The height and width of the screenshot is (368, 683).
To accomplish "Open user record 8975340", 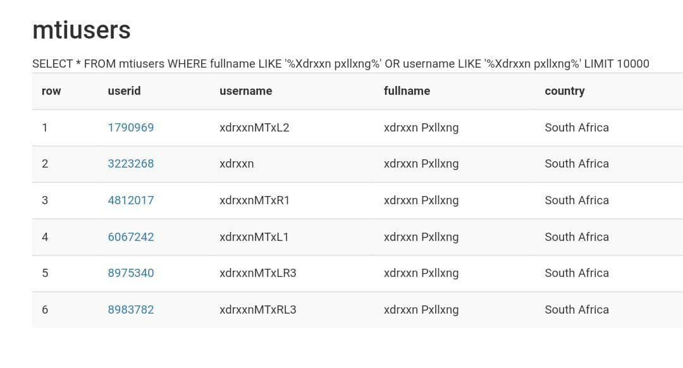I will pyautogui.click(x=131, y=273).
